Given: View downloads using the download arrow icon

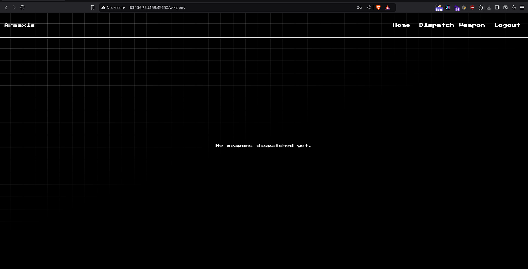Looking at the screenshot, I should (489, 7).
